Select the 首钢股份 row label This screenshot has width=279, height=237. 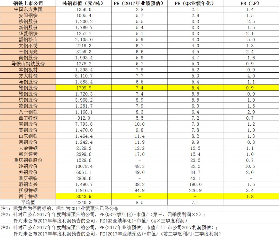pos(28,130)
